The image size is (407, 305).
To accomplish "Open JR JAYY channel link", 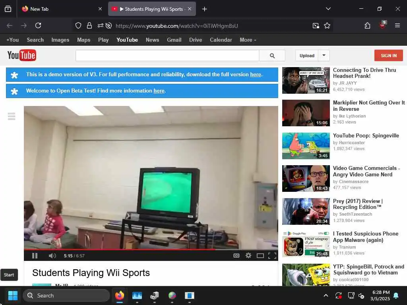I will point(348,83).
